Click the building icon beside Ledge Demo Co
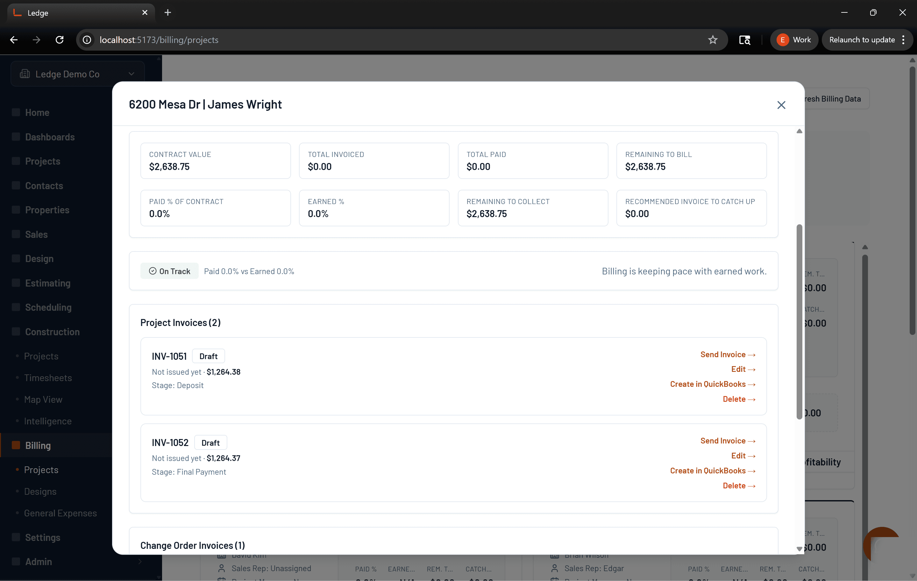This screenshot has height=581, width=917. (x=25, y=74)
